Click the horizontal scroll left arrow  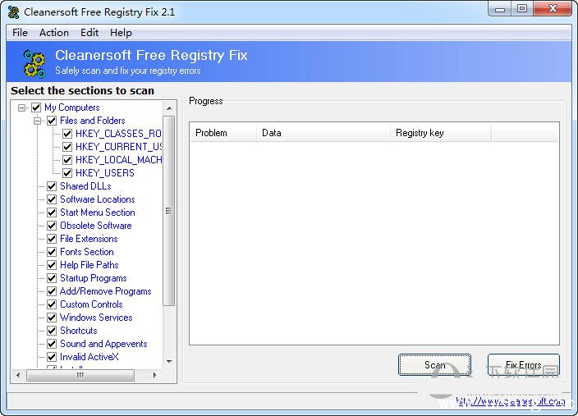(18, 375)
